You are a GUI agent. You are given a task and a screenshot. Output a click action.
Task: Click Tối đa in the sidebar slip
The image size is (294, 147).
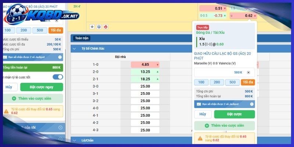click(x=56, y=30)
